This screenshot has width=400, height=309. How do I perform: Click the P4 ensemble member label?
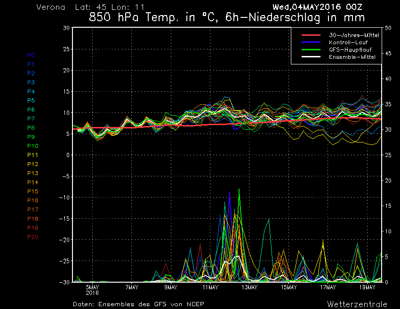pos(31,91)
